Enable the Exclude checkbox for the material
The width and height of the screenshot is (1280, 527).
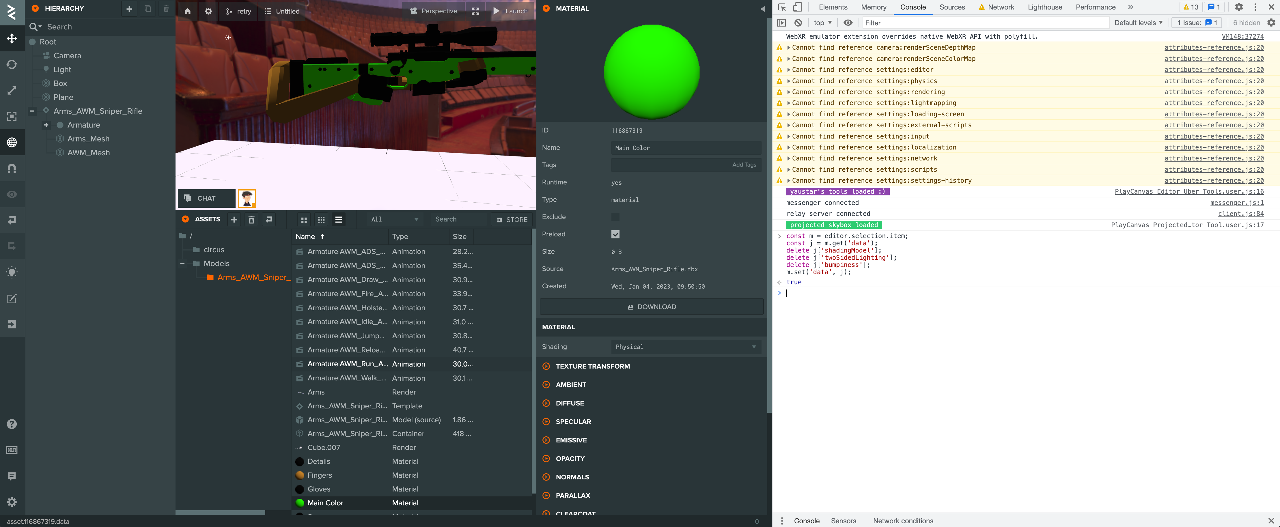pos(616,216)
